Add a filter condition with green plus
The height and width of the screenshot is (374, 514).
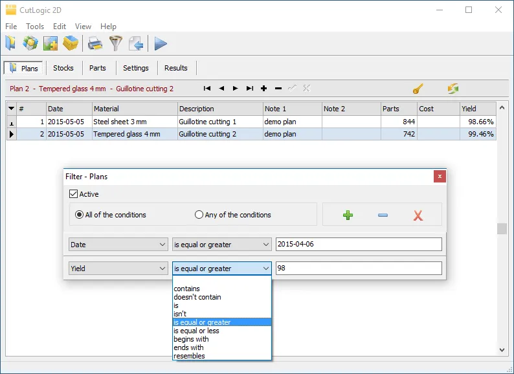click(348, 215)
